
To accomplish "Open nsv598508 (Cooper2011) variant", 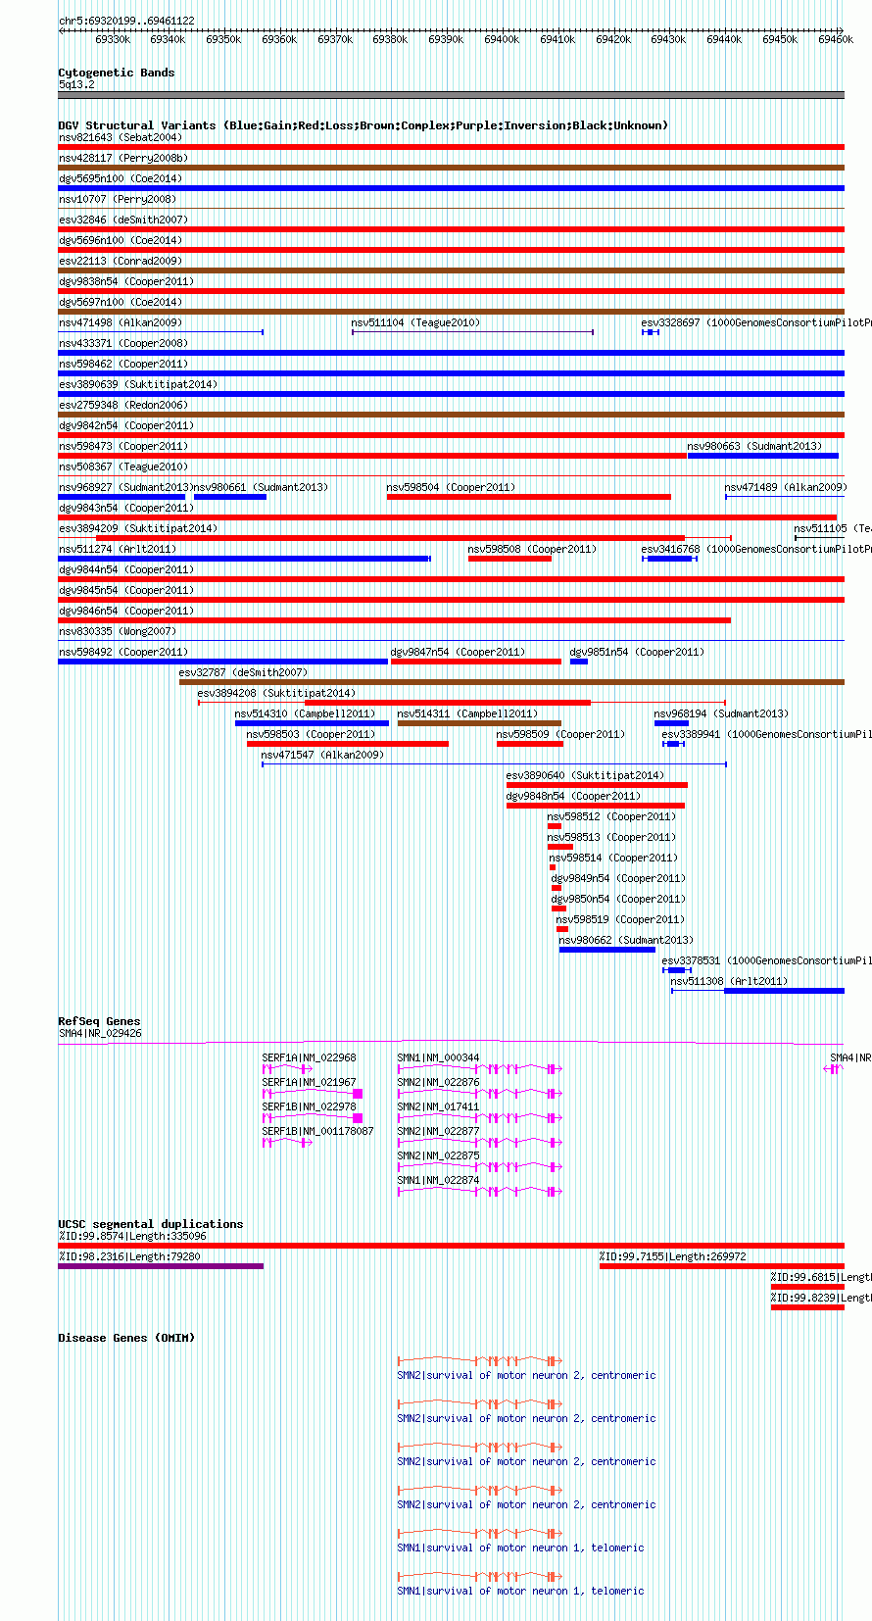I will (x=532, y=549).
